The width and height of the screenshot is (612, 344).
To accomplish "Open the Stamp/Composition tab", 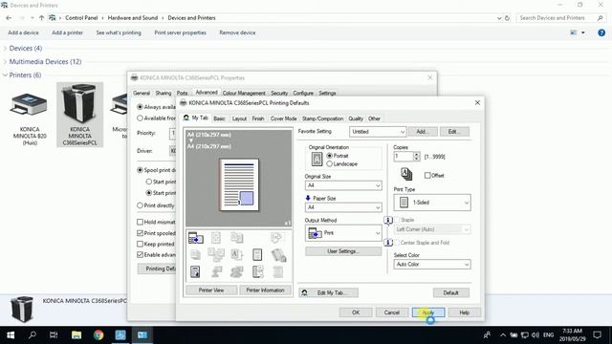I will point(323,118).
